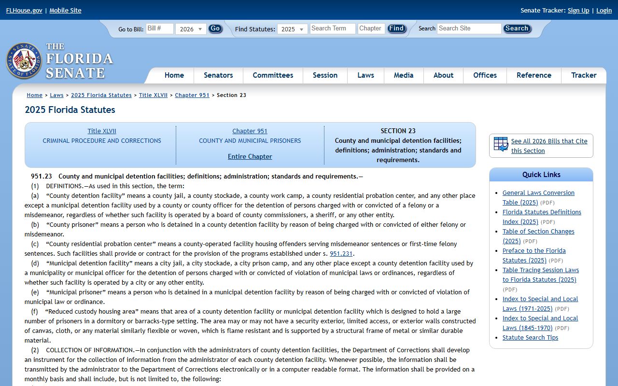Click the Find statutes button

pos(396,28)
